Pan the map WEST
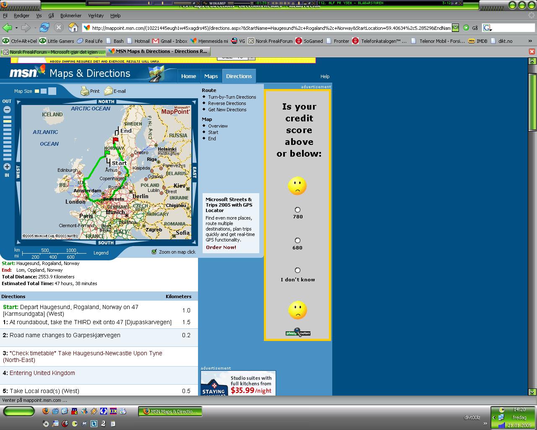537x430 pixels. pyautogui.click(x=18, y=172)
